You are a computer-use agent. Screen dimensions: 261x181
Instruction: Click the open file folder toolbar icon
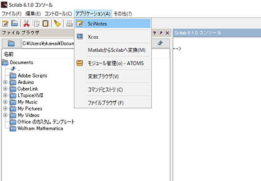[15, 23]
